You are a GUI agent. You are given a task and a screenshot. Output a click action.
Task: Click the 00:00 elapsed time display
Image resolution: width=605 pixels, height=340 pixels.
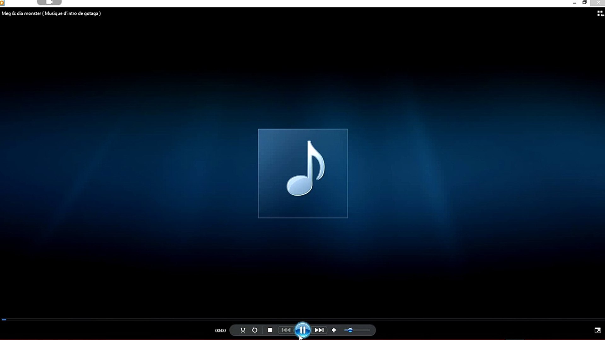coord(220,331)
